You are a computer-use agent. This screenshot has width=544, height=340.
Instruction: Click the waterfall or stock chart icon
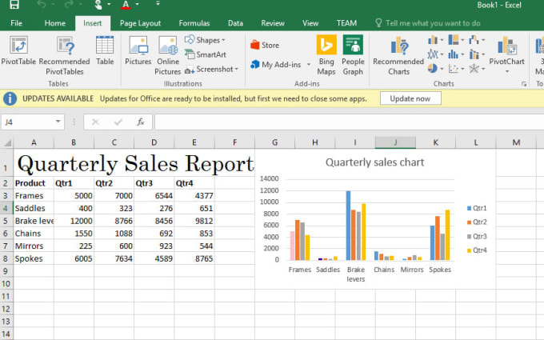point(474,40)
